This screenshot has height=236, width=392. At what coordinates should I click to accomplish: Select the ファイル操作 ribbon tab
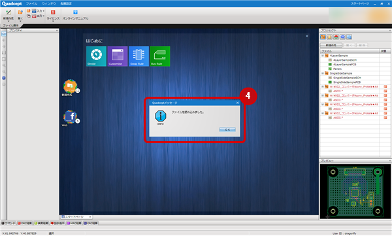(10, 25)
